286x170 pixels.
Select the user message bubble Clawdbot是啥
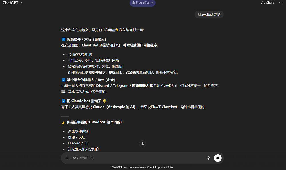209,14
